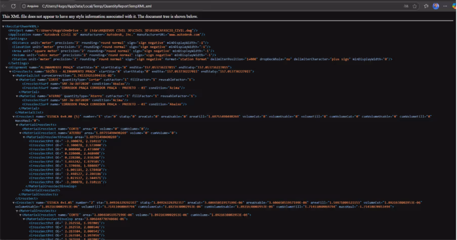Click the Project name ORÇAFASCIO_CIVIL.dwg line
The height and width of the screenshot is (240, 457).
click(x=103, y=30)
